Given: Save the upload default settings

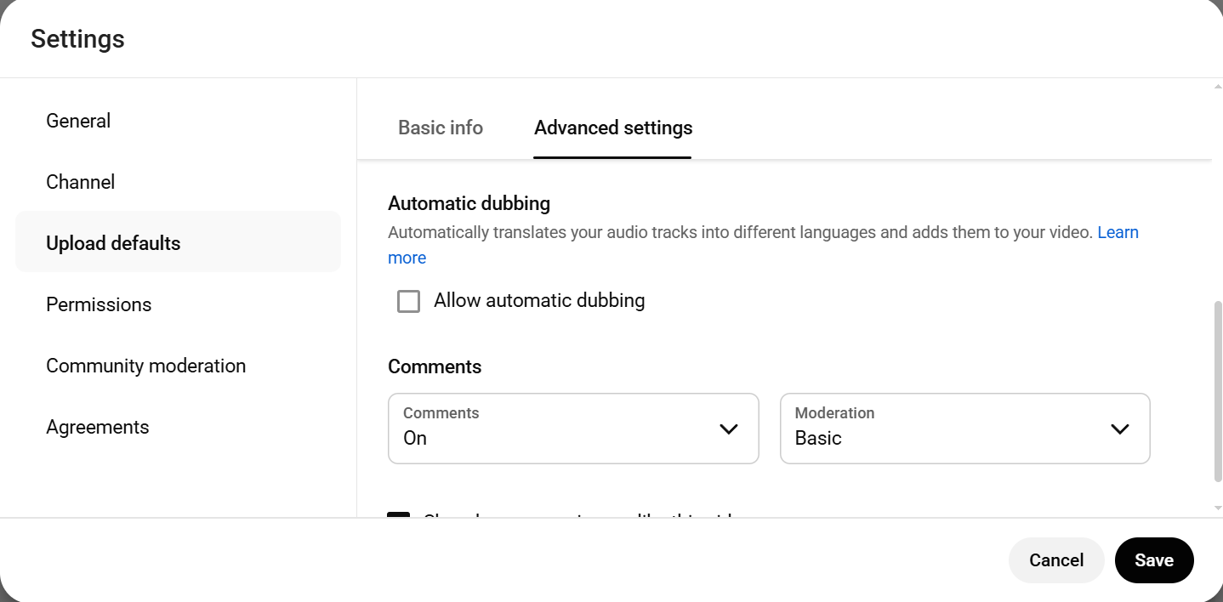Looking at the screenshot, I should (1154, 559).
